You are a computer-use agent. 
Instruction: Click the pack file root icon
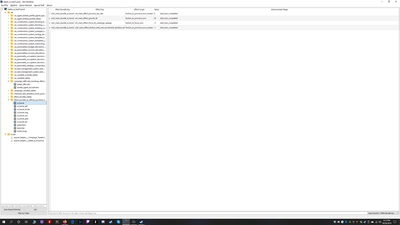(6, 9)
